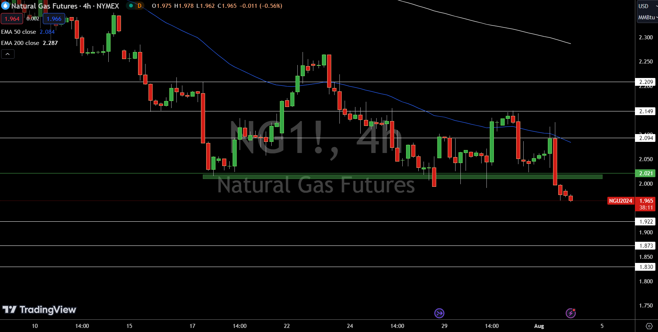Select the EMA 50 close indicator legend
Screen dimensions: 658x332
pos(19,32)
